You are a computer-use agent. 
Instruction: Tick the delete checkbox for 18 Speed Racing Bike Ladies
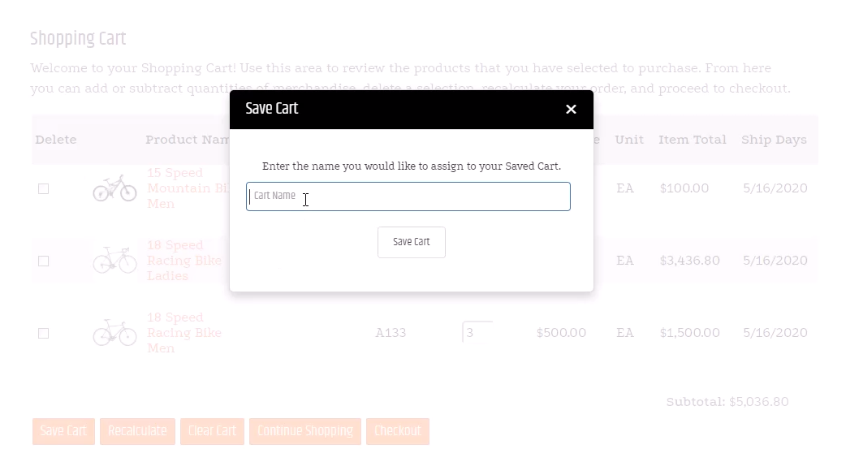point(44,261)
